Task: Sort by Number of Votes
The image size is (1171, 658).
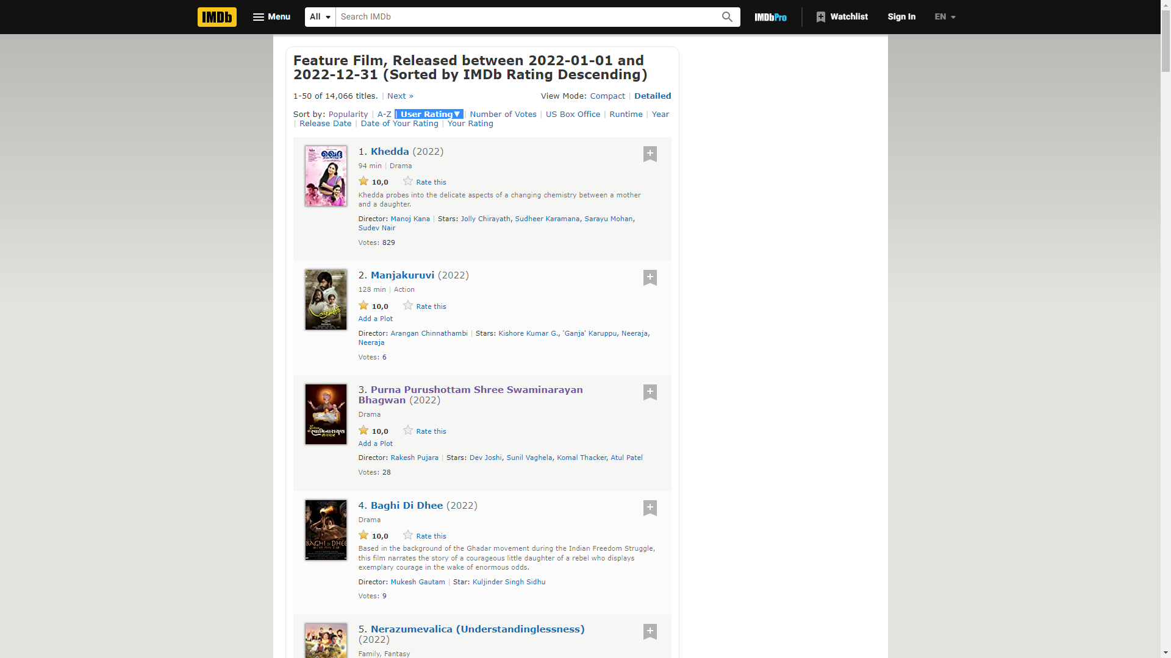Action: click(x=503, y=114)
